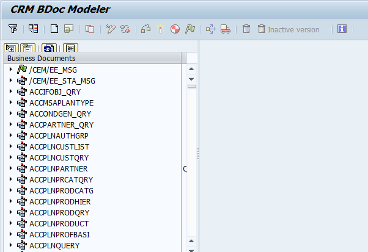
Task: Expand the ACCMSAPLANTYPE node
Action: [10, 103]
